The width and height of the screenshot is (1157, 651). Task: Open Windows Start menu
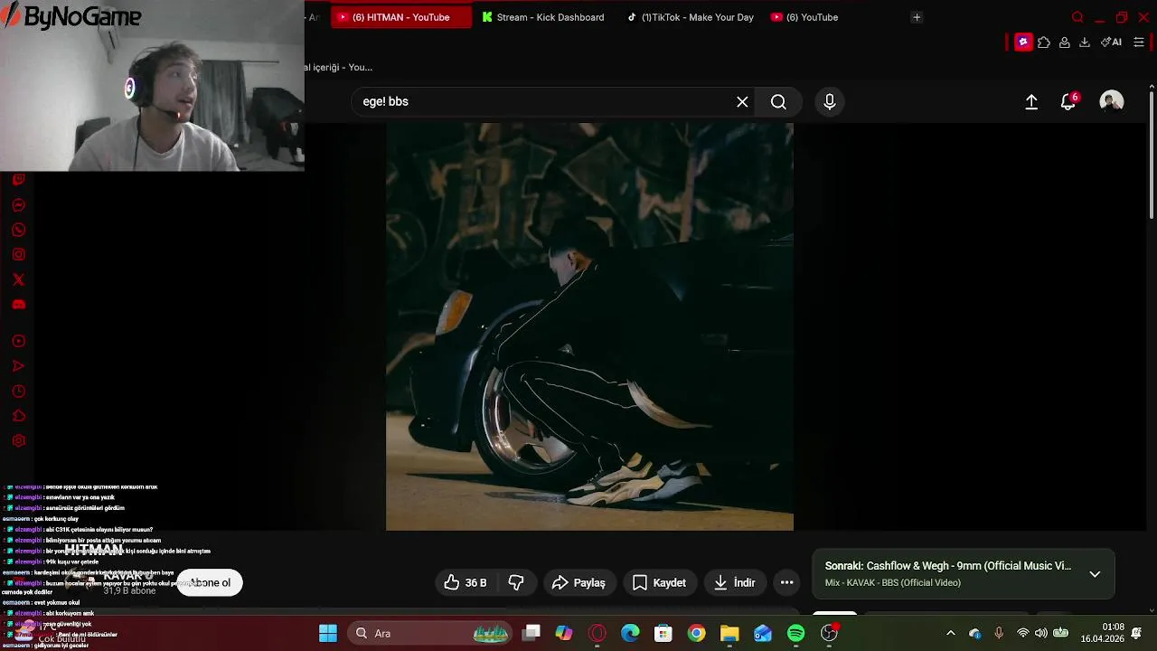click(x=328, y=633)
